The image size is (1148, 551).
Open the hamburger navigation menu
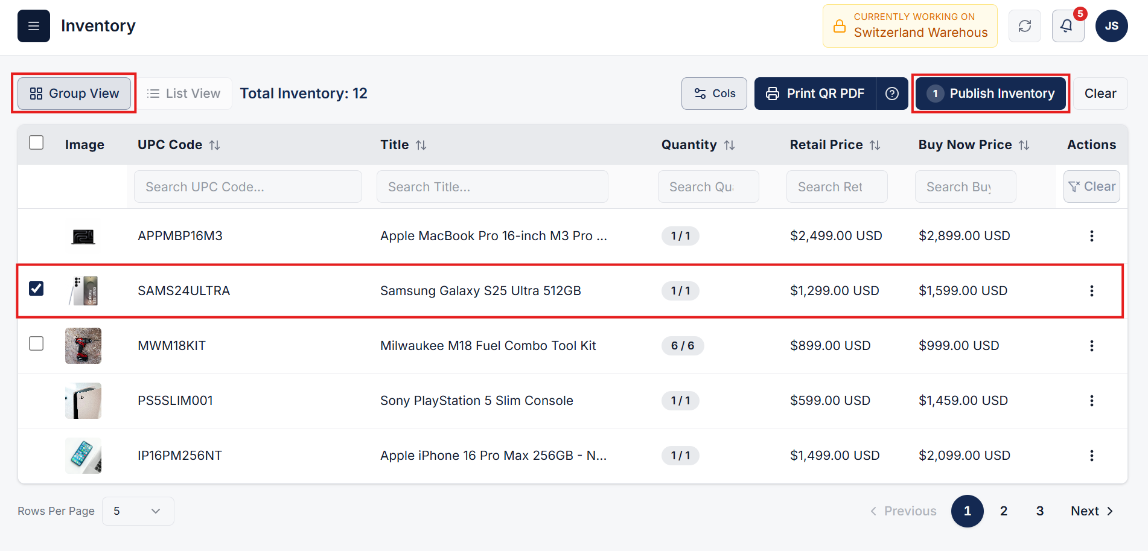click(x=34, y=26)
